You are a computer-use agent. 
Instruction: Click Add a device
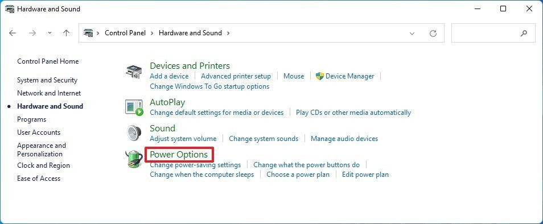[x=169, y=76]
